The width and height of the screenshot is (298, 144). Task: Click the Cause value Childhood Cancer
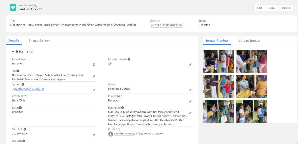click(x=119, y=89)
